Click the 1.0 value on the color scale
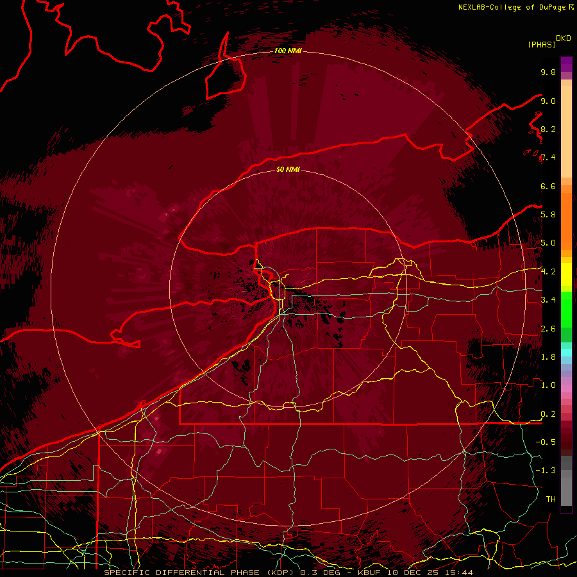577x577 pixels. pos(548,385)
